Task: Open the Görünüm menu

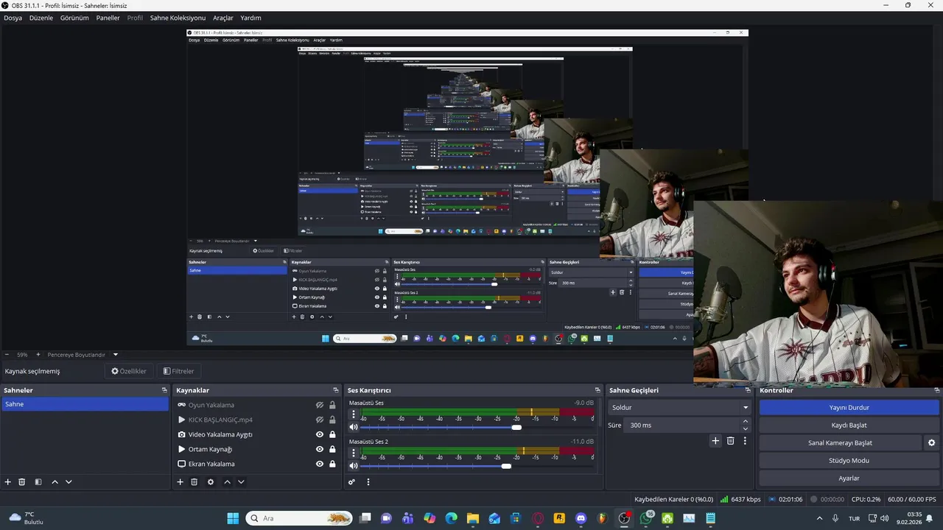Action: coord(74,18)
